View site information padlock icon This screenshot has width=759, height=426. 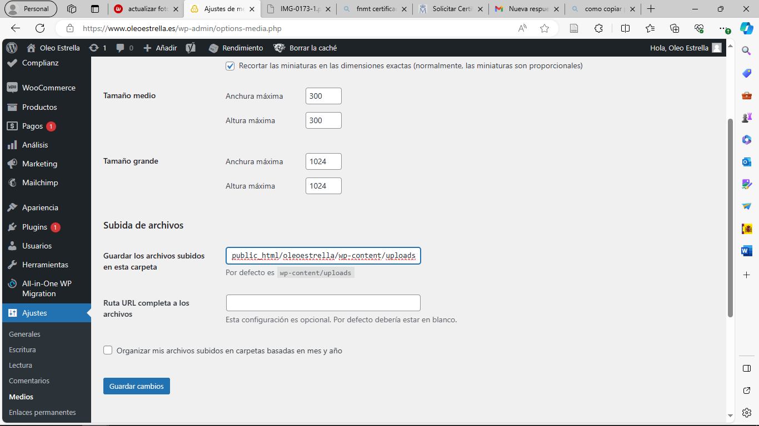[69, 28]
